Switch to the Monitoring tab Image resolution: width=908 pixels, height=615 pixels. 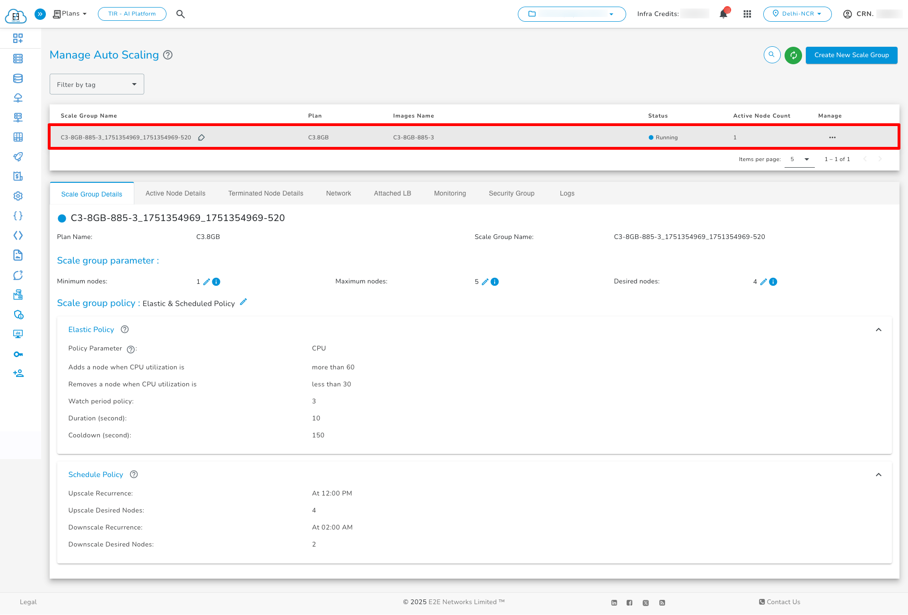pos(449,193)
